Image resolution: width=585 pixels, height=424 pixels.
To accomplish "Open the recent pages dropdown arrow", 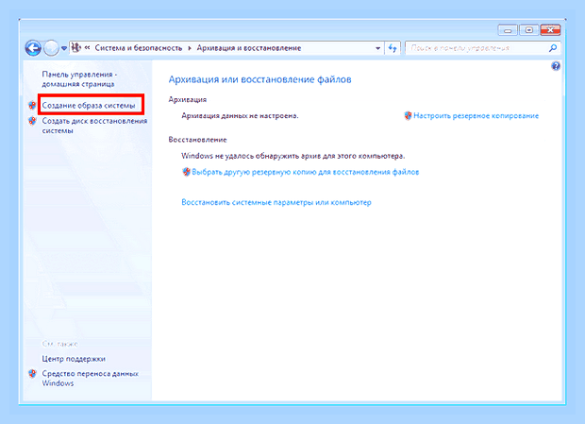I will click(x=64, y=48).
